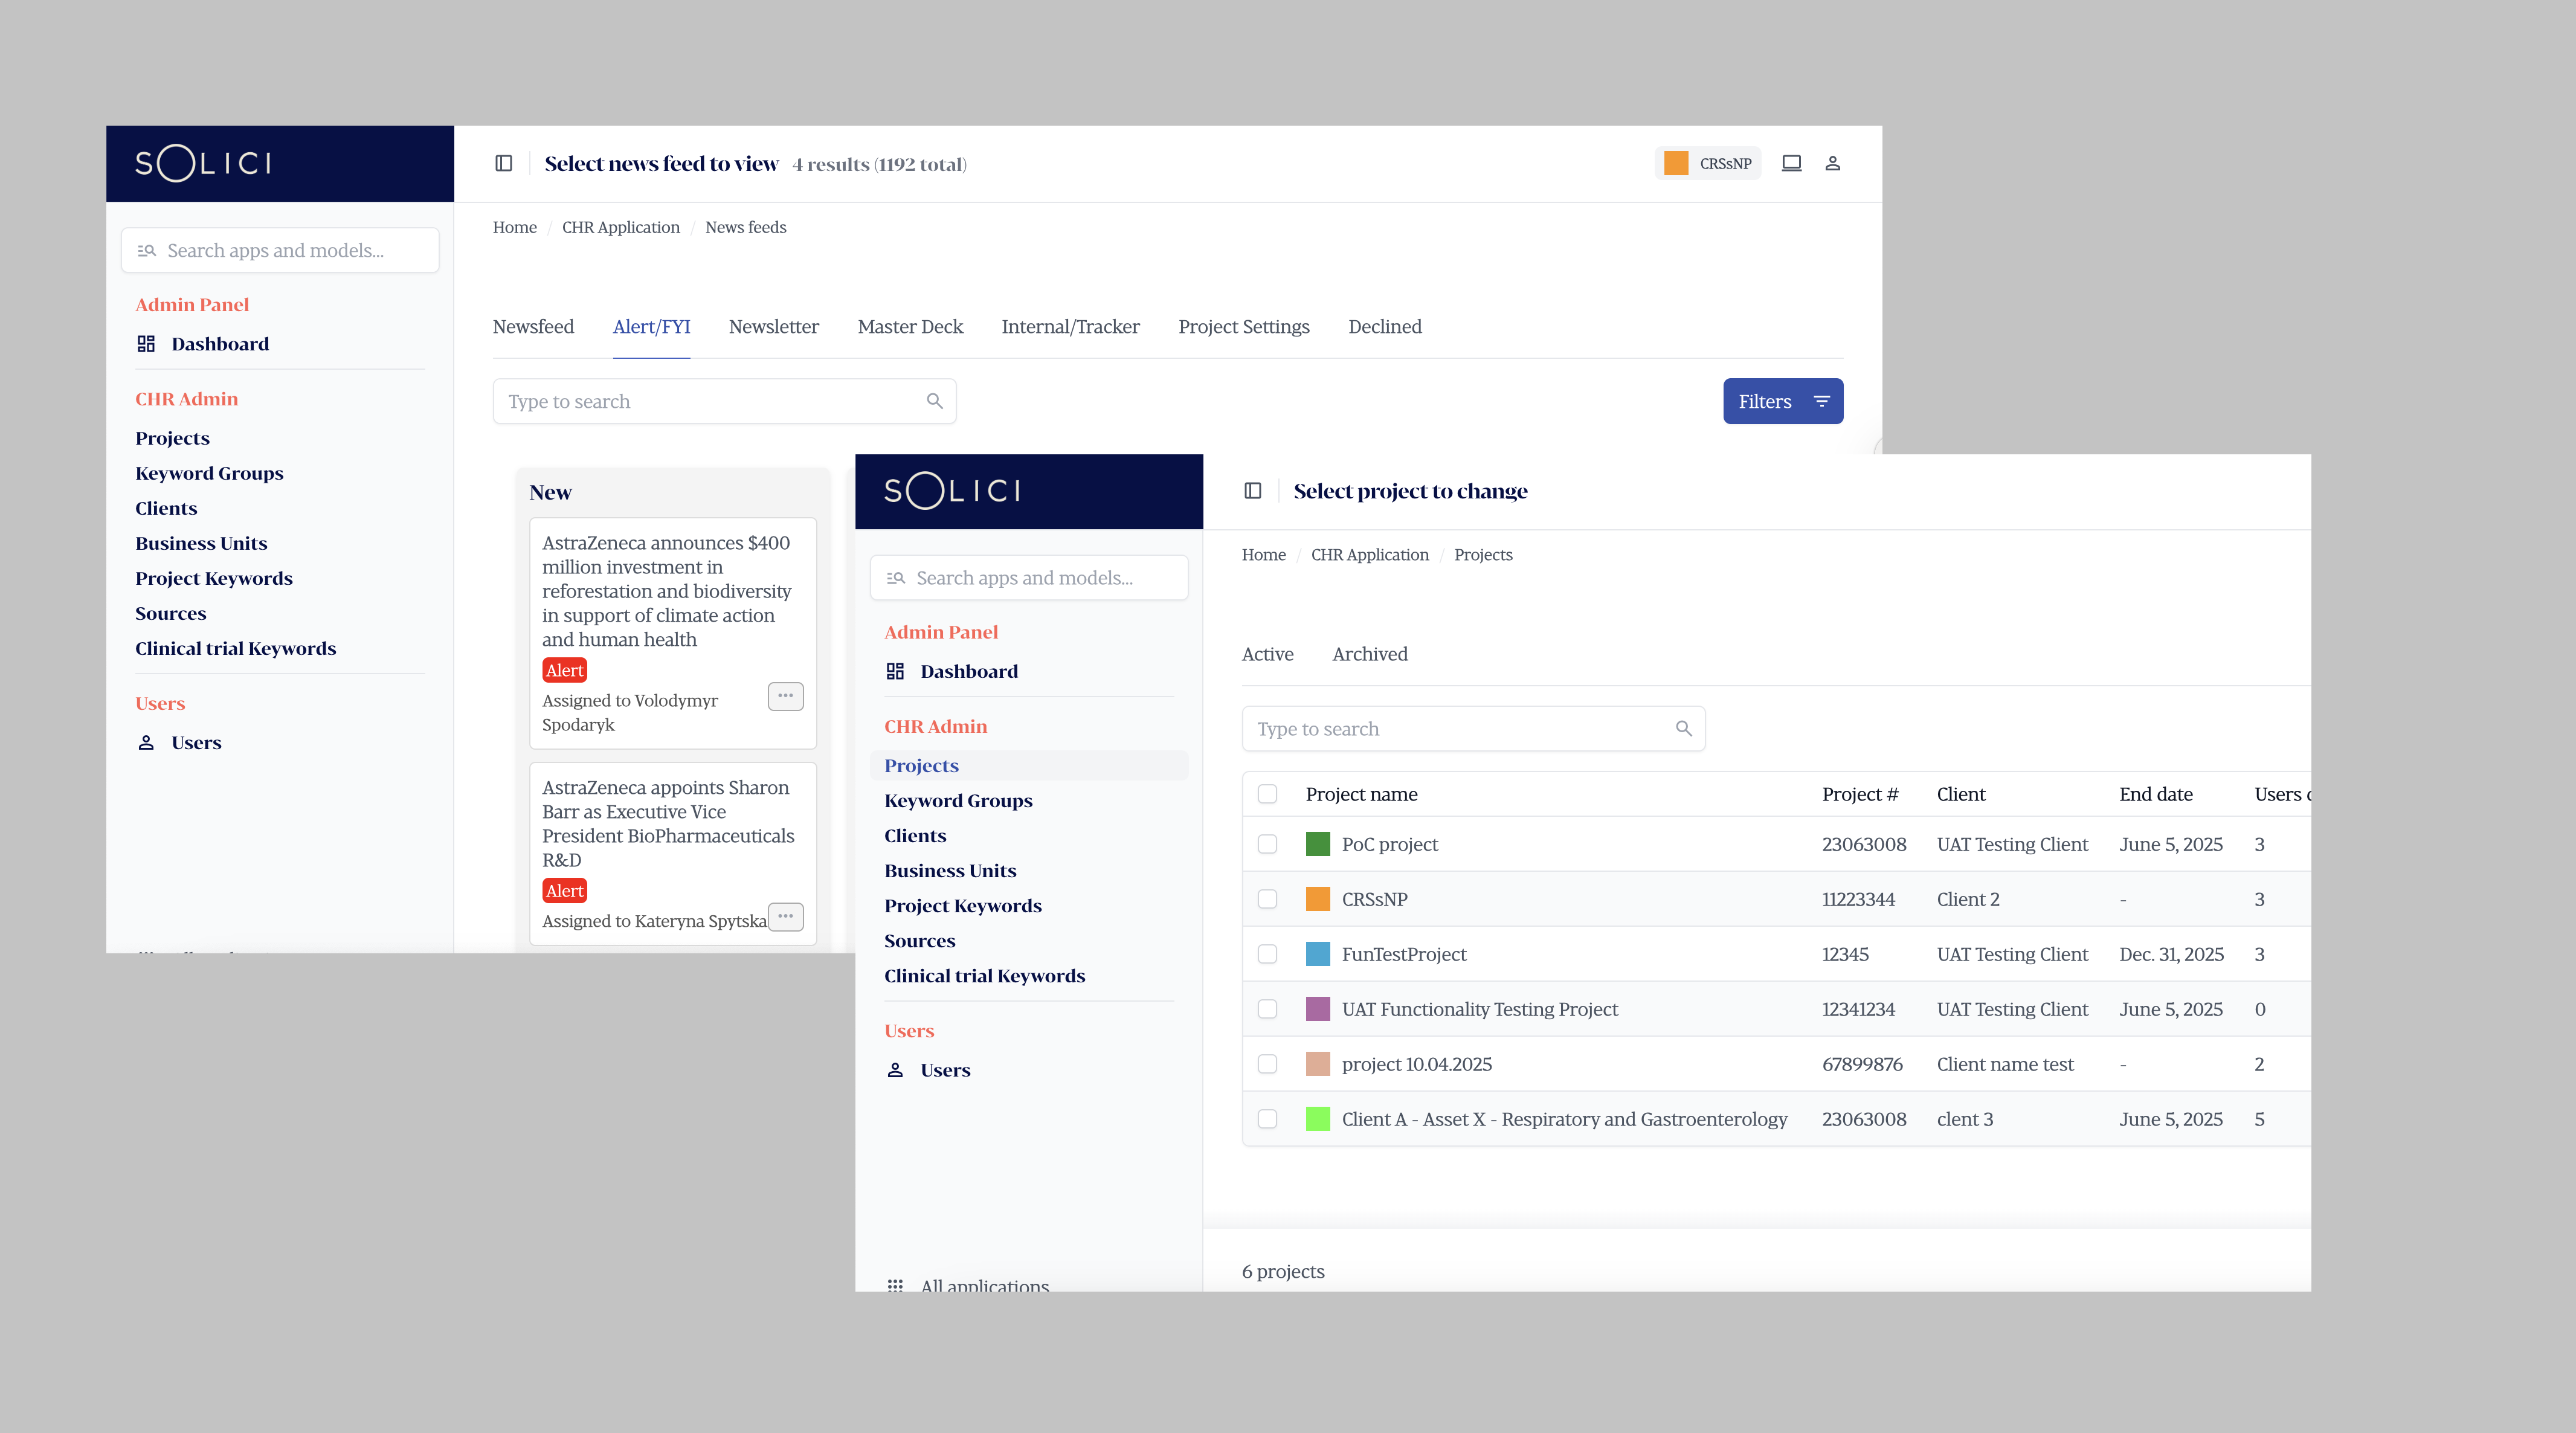Click search magnifier in News feeds search box
Viewport: 2576px width, 1433px height.
coord(935,401)
